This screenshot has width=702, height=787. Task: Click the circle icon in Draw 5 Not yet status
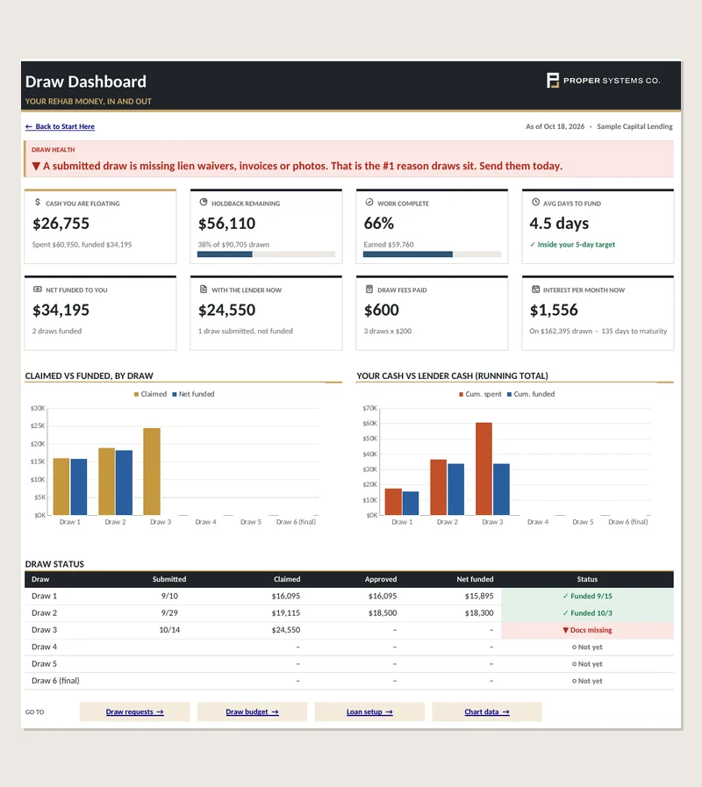tap(575, 664)
